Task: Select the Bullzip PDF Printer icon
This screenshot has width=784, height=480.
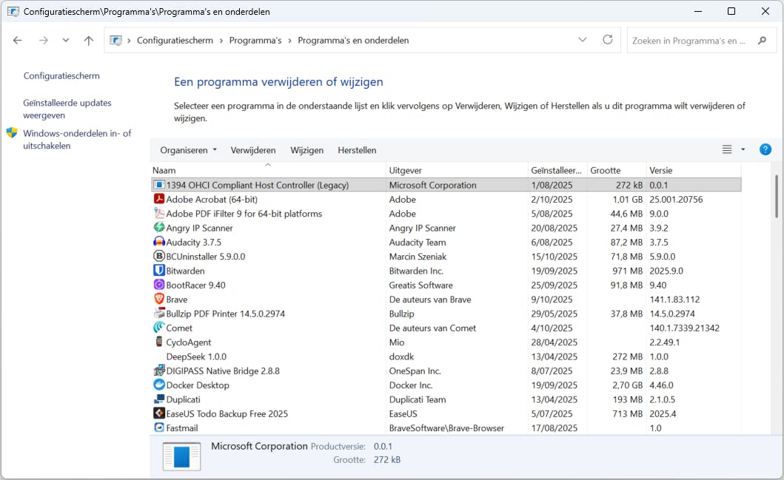Action: tap(159, 313)
